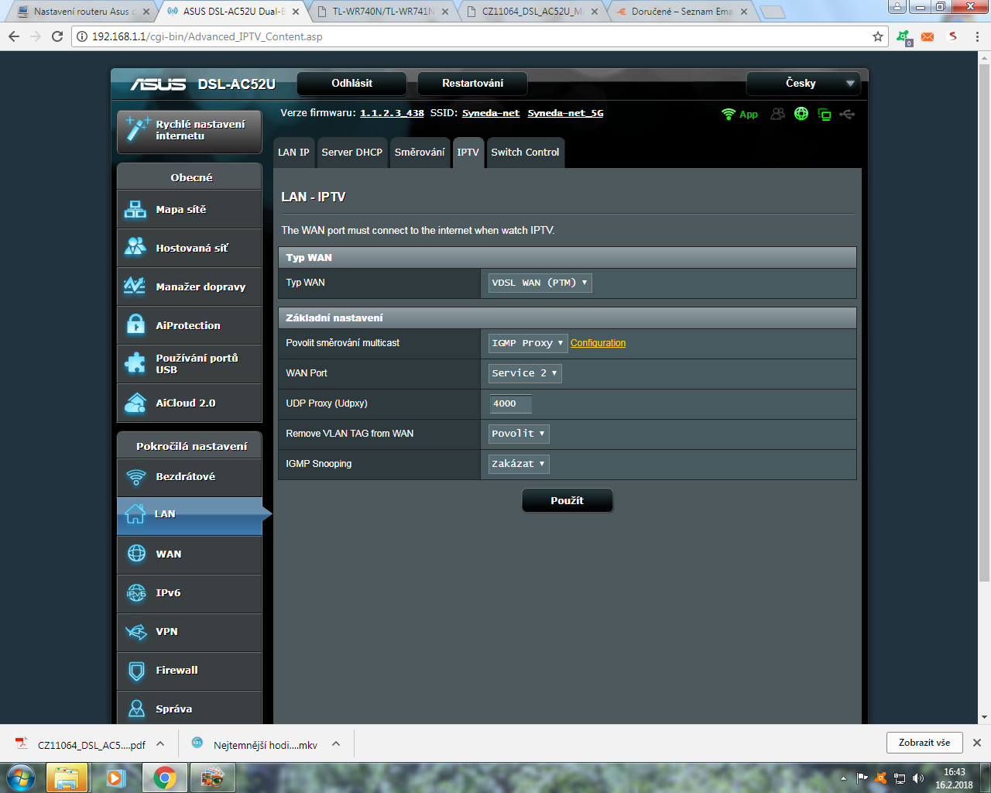Open Windows Start menu

pos(21,778)
